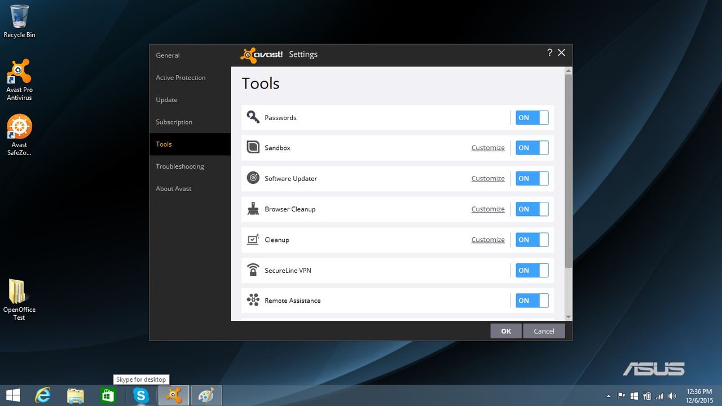Open the General settings section
The width and height of the screenshot is (722, 406).
click(190, 55)
